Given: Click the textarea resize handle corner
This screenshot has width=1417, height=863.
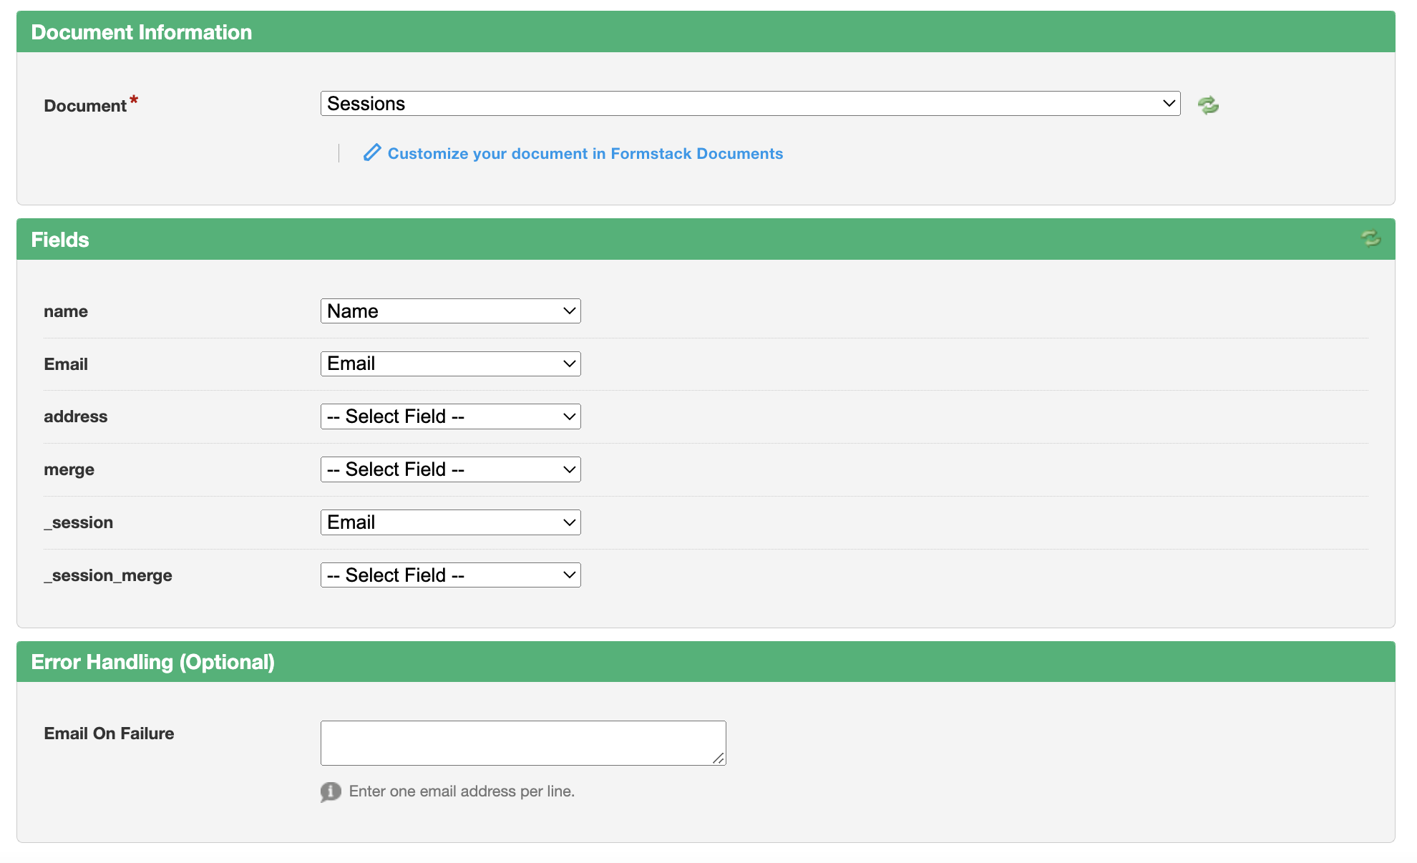Looking at the screenshot, I should tap(719, 759).
